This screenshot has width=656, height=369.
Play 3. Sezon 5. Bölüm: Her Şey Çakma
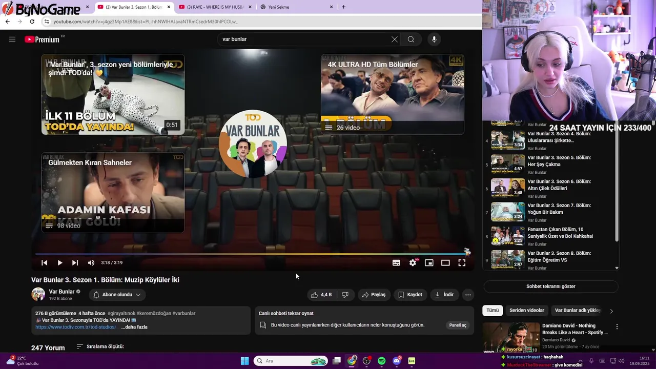[x=551, y=164]
